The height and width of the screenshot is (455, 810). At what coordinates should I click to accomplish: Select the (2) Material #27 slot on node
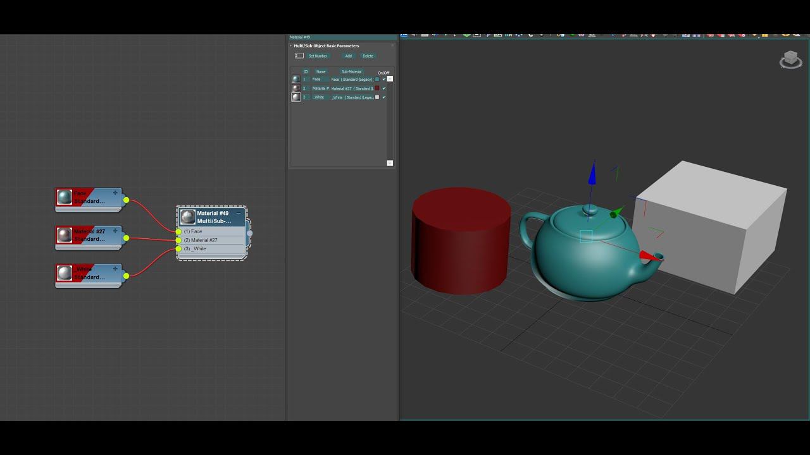point(201,240)
